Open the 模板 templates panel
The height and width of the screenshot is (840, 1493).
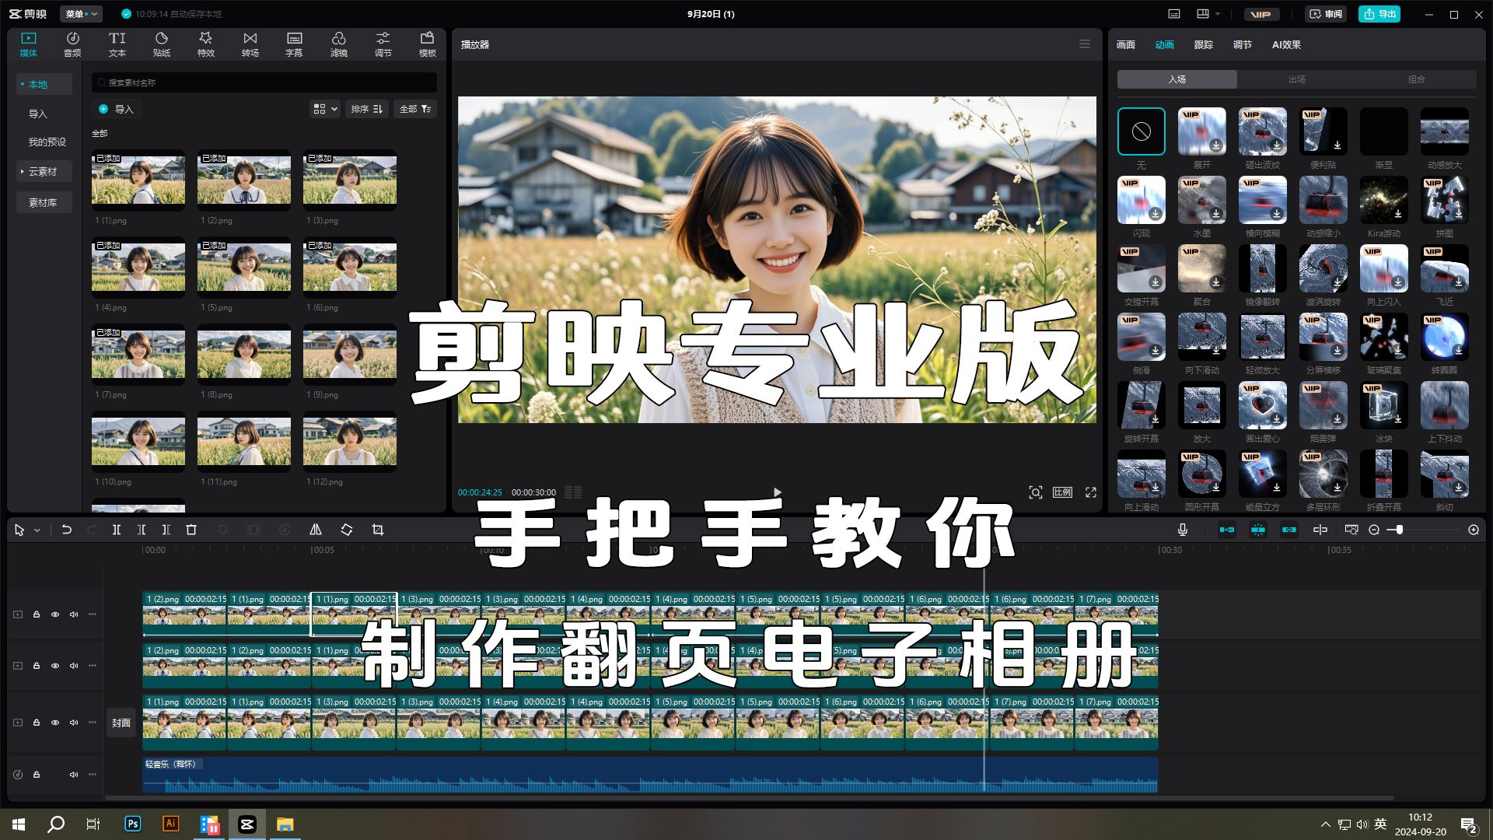point(428,44)
